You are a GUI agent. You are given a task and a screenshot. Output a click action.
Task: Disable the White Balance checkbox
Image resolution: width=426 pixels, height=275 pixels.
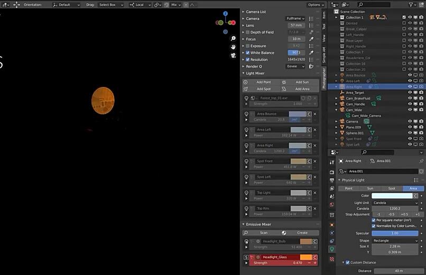pos(247,53)
